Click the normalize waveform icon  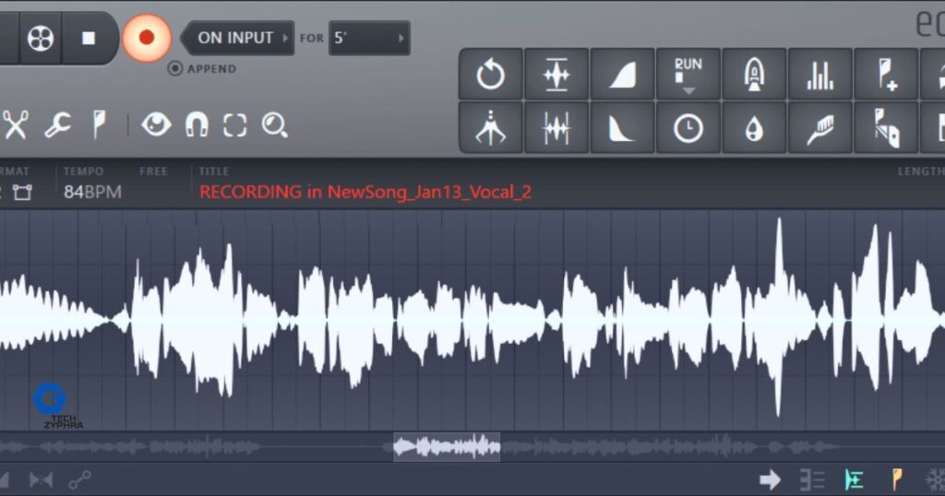(556, 75)
